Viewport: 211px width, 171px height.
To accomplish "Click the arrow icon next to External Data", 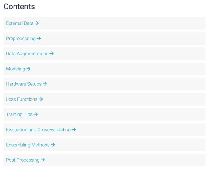I will tap(37, 23).
